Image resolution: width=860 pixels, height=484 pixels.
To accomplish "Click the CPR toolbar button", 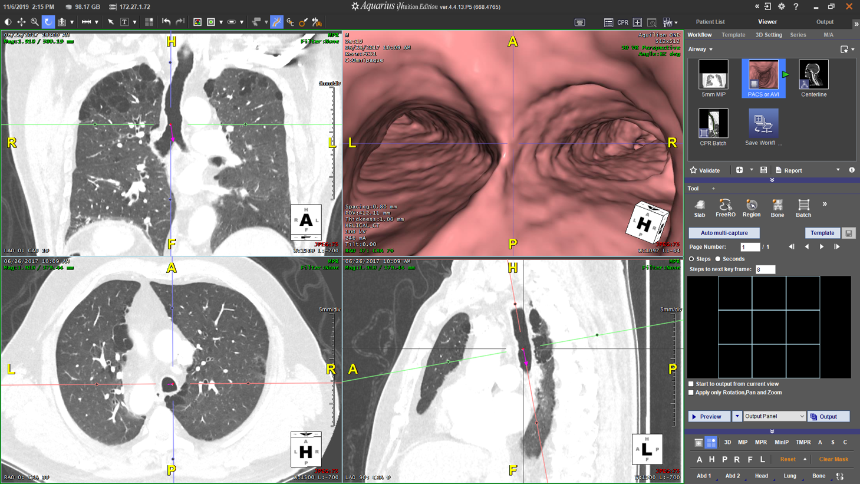I will point(623,22).
